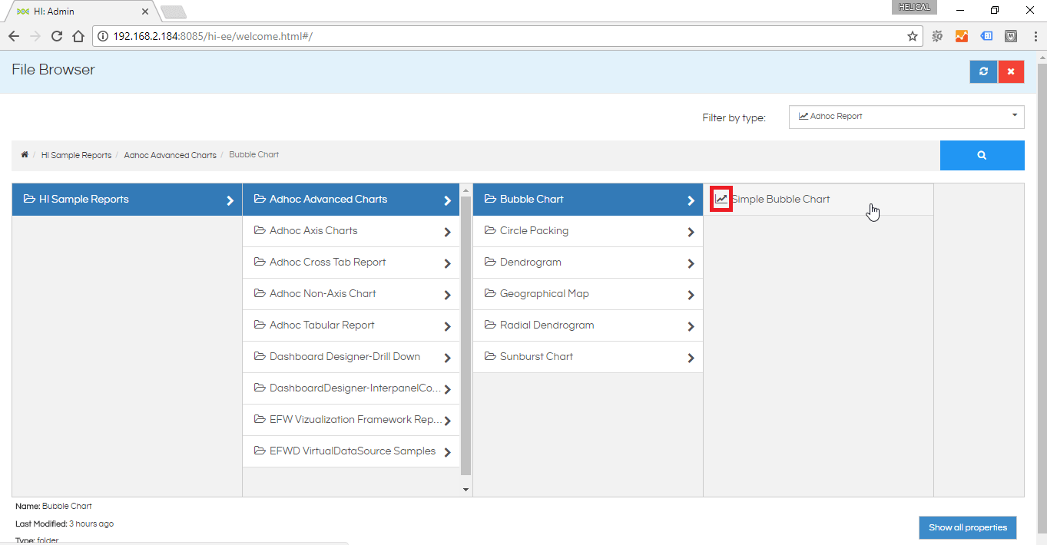
Task: Click the refresh icon in File Browser header
Action: (x=983, y=71)
